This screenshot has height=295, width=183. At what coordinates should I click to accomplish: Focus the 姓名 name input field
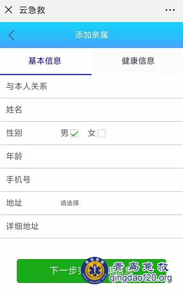pos(91,110)
